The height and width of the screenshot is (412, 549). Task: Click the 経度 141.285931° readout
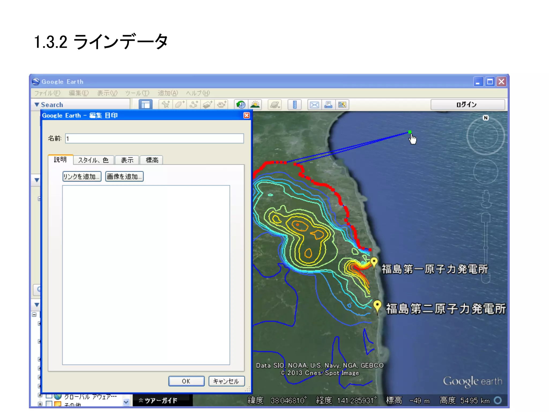[x=346, y=400]
